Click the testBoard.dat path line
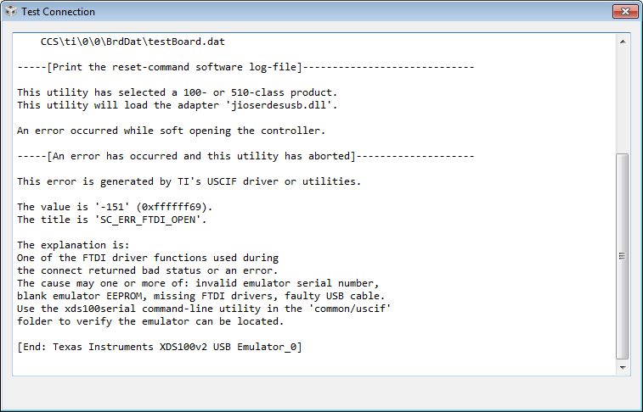Screen dimensions: 643x412 tap(133, 42)
